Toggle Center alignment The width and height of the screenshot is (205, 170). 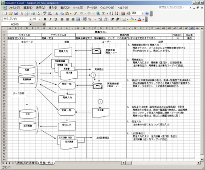pyautogui.click(x=68, y=19)
